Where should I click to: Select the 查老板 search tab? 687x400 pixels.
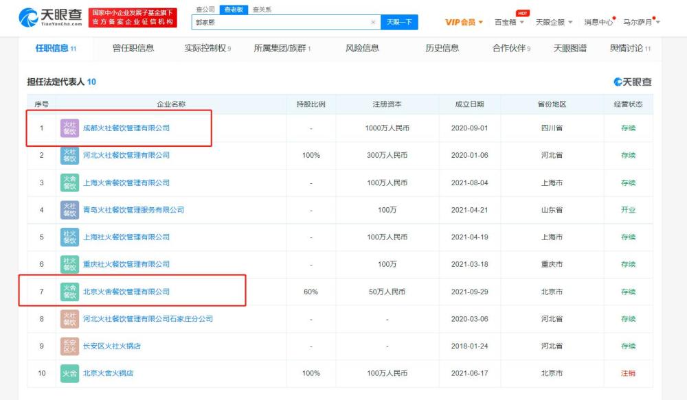click(x=234, y=9)
